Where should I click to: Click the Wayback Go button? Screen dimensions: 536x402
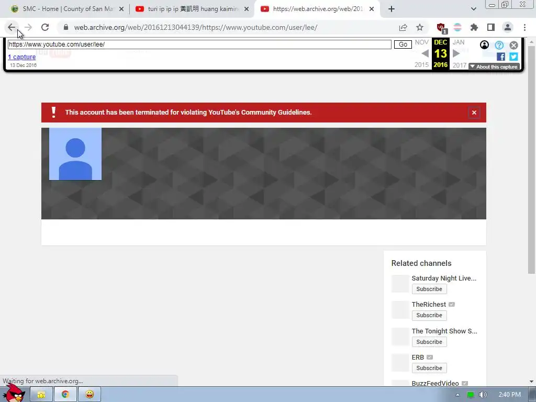(x=403, y=44)
